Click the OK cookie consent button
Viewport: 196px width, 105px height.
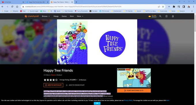coord(97,103)
